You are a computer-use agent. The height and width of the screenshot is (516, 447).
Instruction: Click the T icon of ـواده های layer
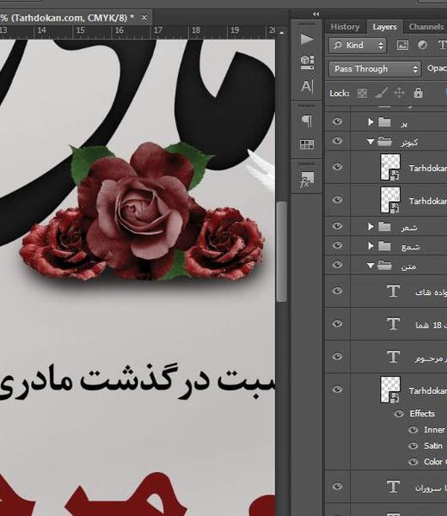click(393, 292)
